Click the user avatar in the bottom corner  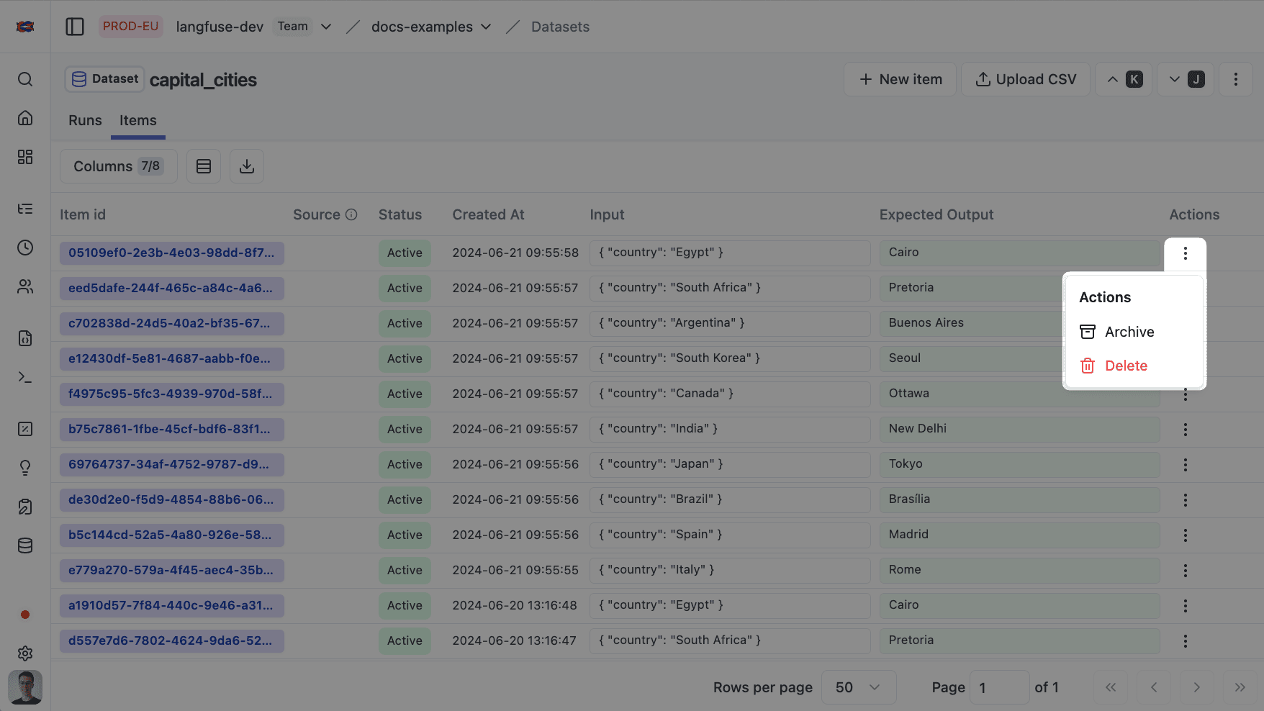(25, 687)
